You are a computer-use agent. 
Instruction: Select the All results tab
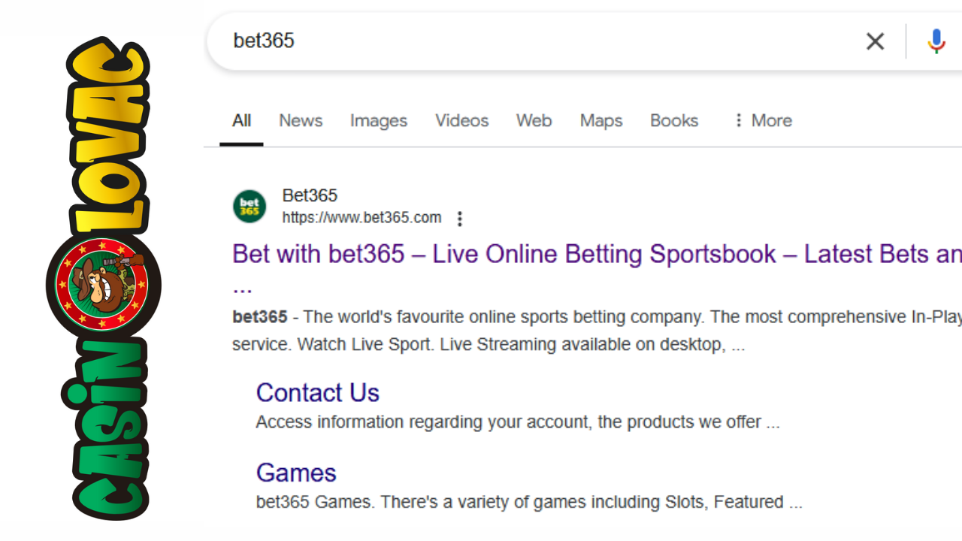241,120
